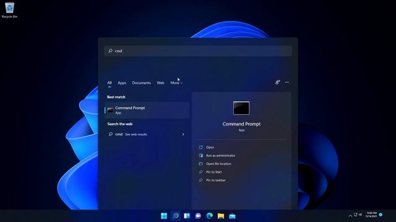The height and width of the screenshot is (222, 396).
Task: Choose Open in the preview pane
Action: coord(210,147)
